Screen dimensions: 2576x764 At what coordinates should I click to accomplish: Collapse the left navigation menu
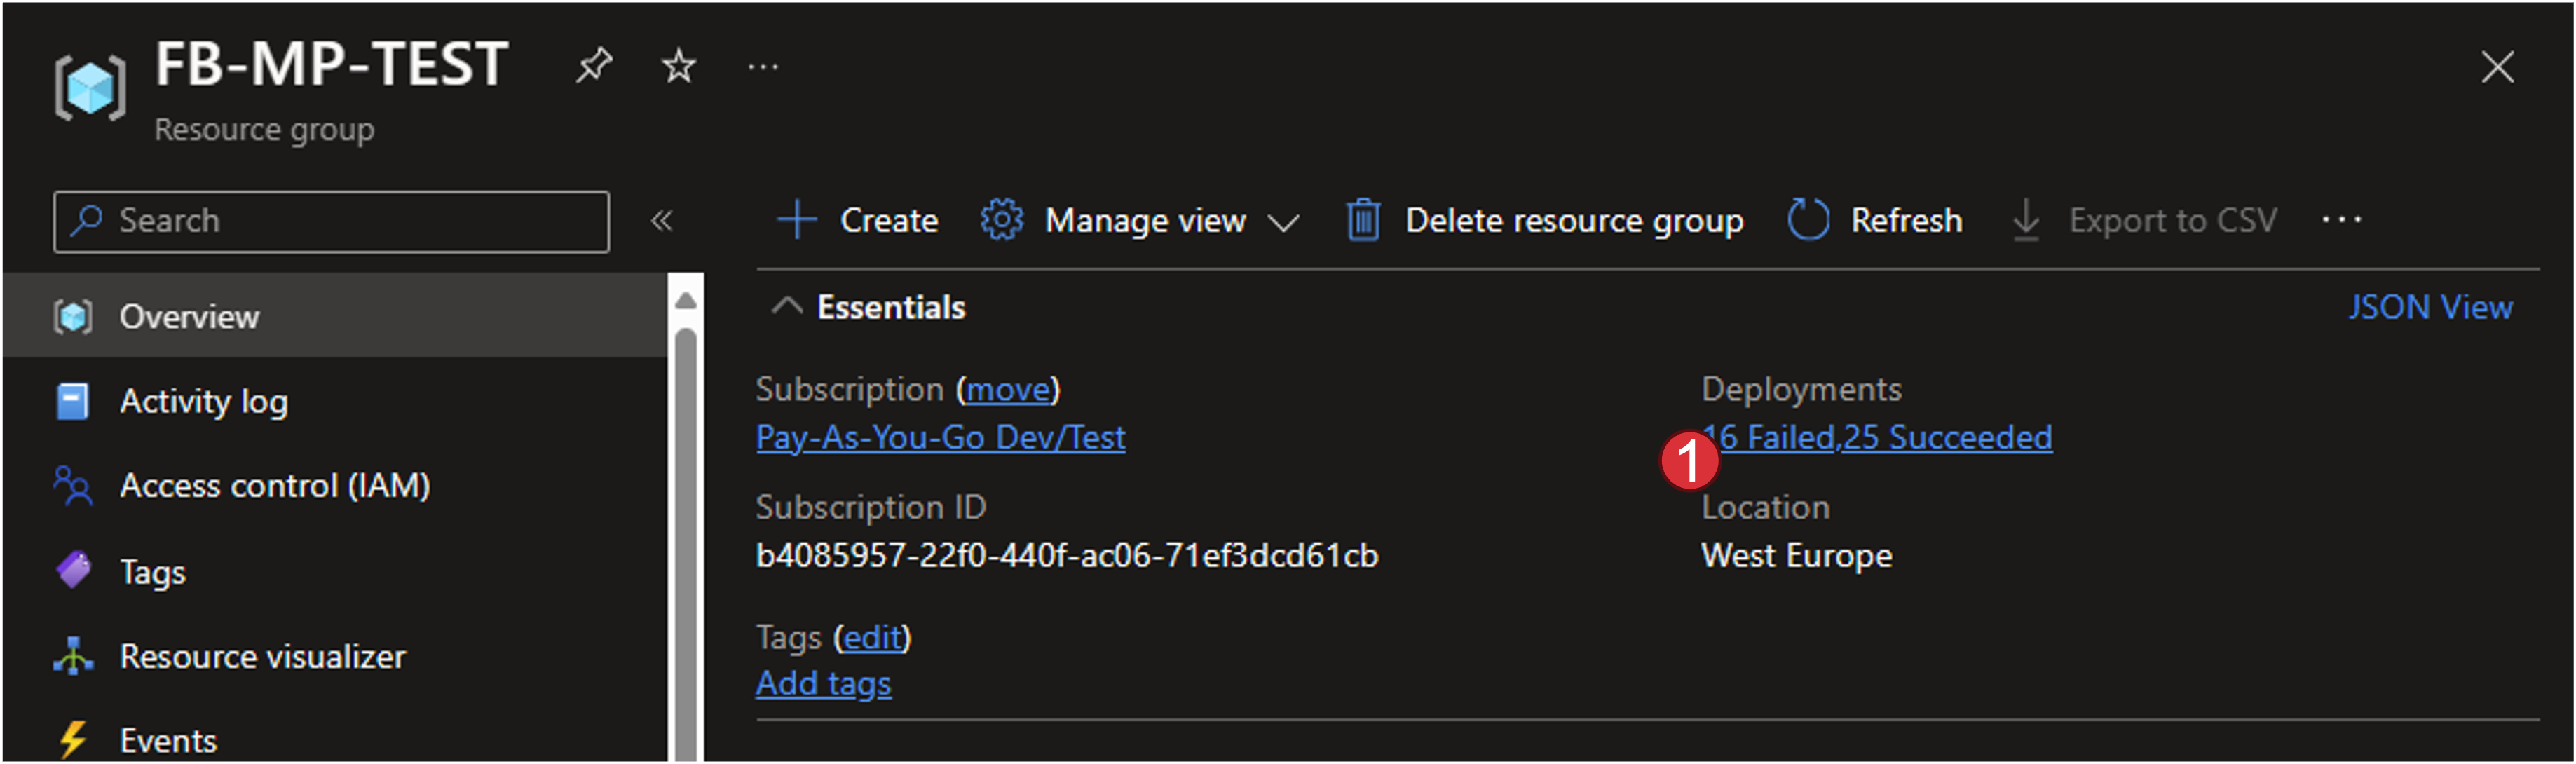pos(661,220)
